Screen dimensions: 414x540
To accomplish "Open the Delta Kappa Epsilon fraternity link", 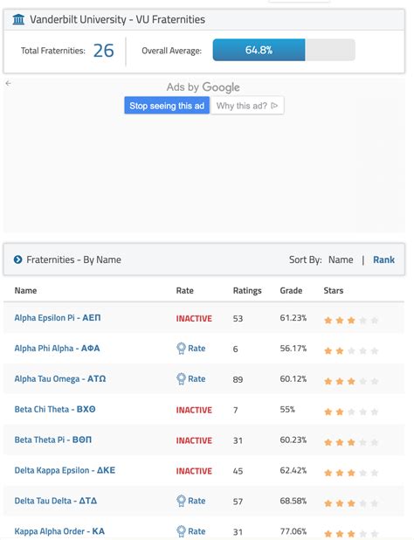I will (x=65, y=470).
